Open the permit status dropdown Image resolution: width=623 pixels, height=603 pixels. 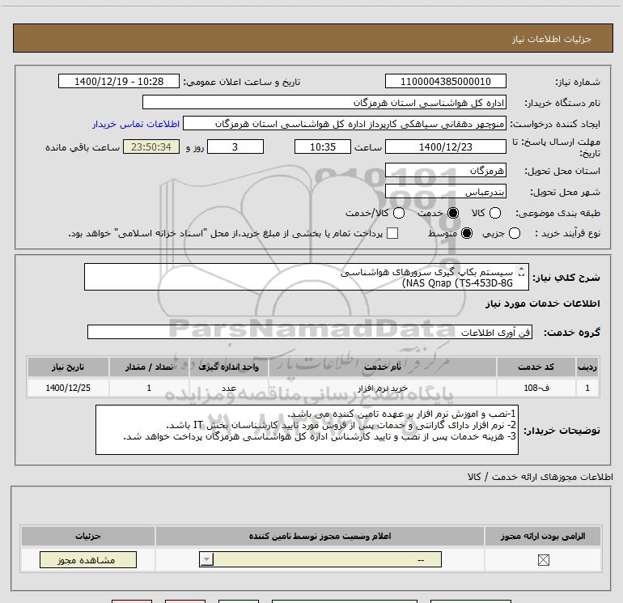point(320,559)
